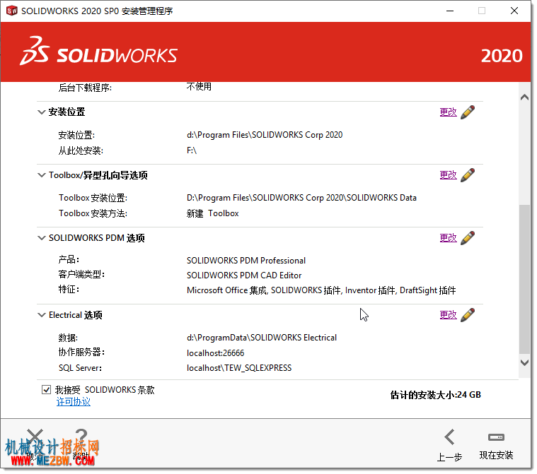Click SOLIDWORKS PDM CAD Editor value
Screen dimensions: 537x474
point(244,275)
